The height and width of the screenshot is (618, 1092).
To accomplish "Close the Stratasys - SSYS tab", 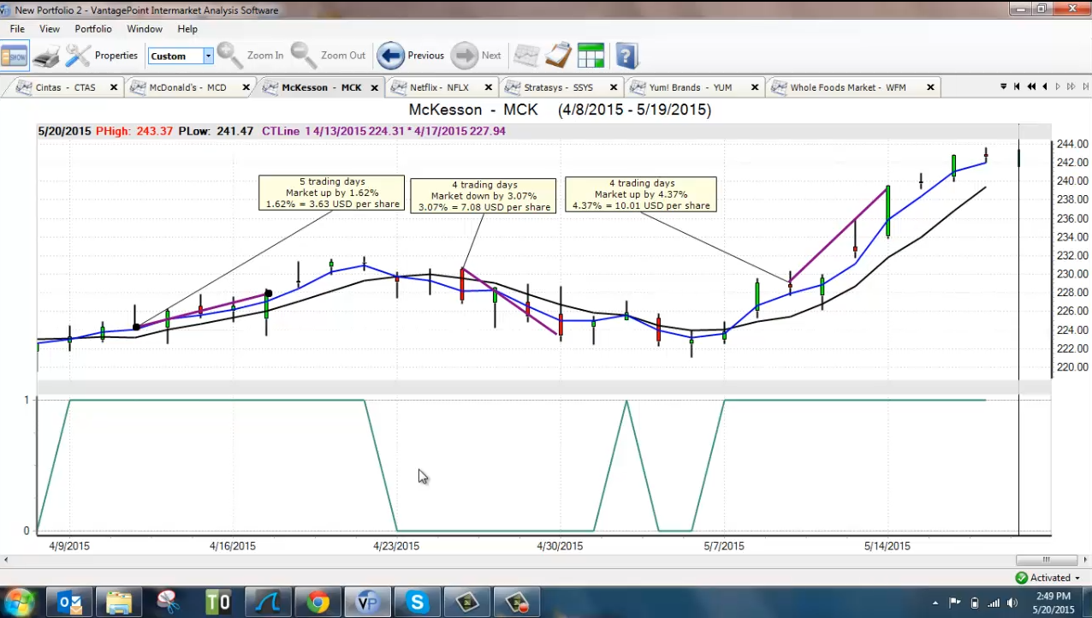I will (614, 87).
